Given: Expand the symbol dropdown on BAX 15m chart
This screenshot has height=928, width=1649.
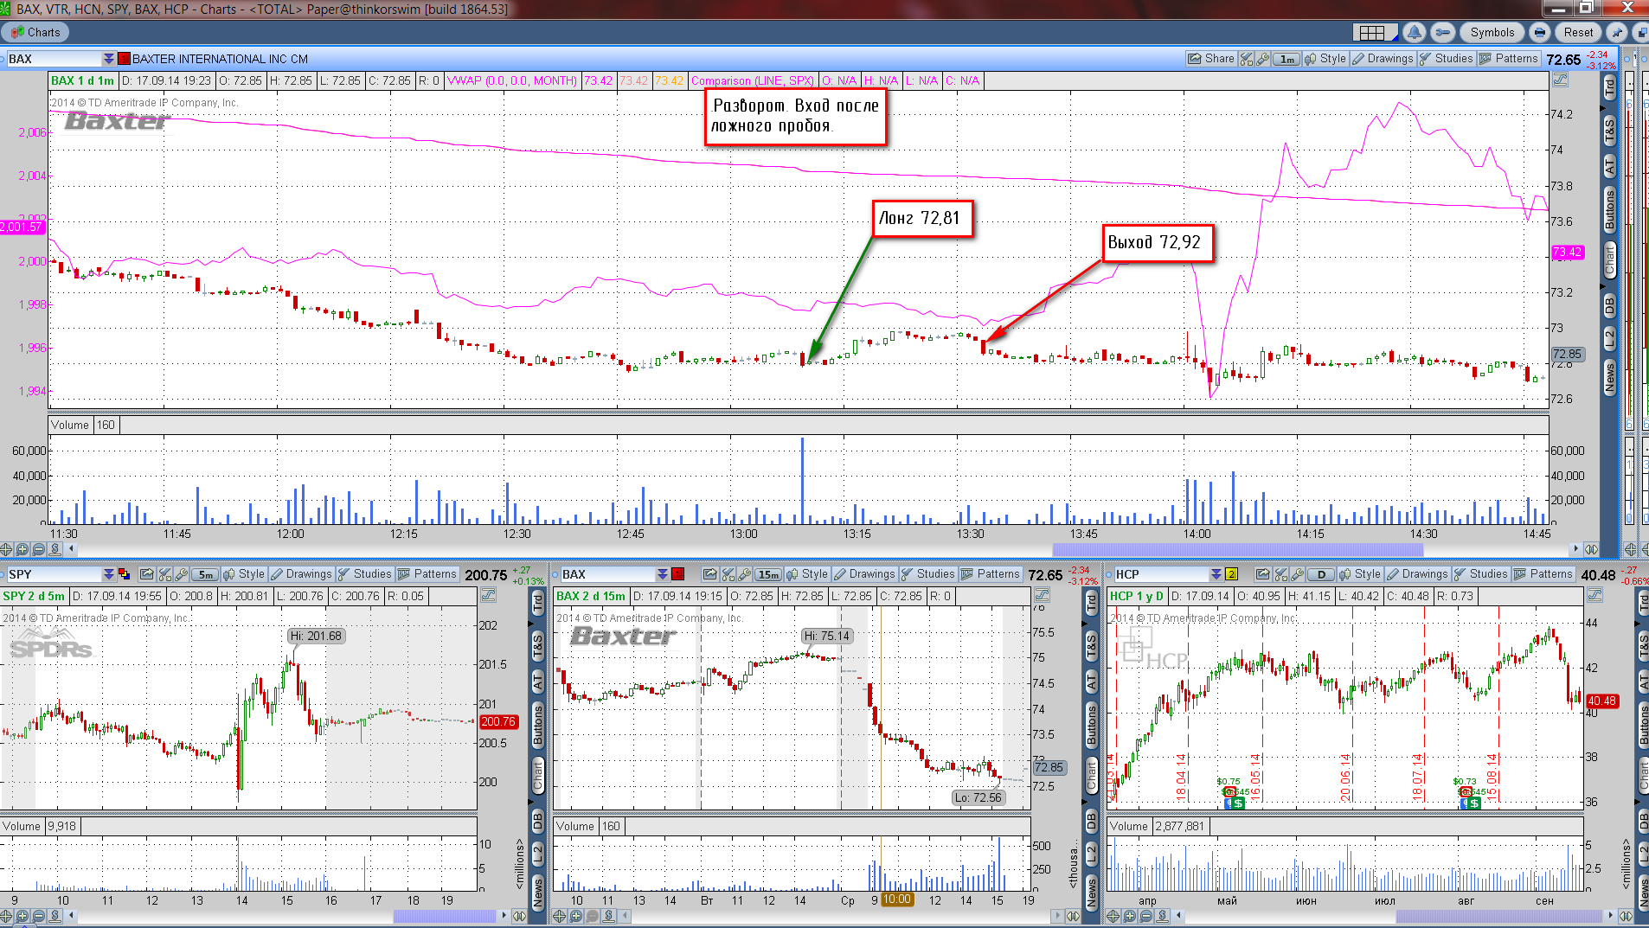Looking at the screenshot, I should pos(662,574).
